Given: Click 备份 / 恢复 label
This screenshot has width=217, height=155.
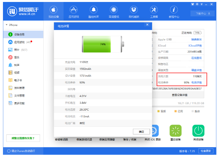Looking at the screenshot, I should click(130, 140).
